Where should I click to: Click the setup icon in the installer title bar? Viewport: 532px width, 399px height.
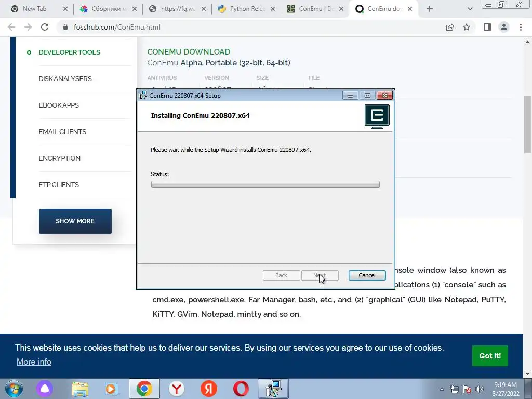click(143, 96)
